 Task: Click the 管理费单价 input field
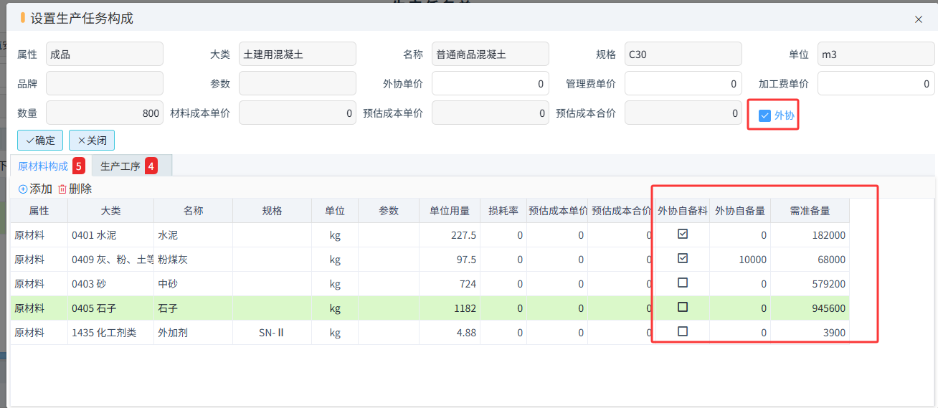click(x=683, y=83)
